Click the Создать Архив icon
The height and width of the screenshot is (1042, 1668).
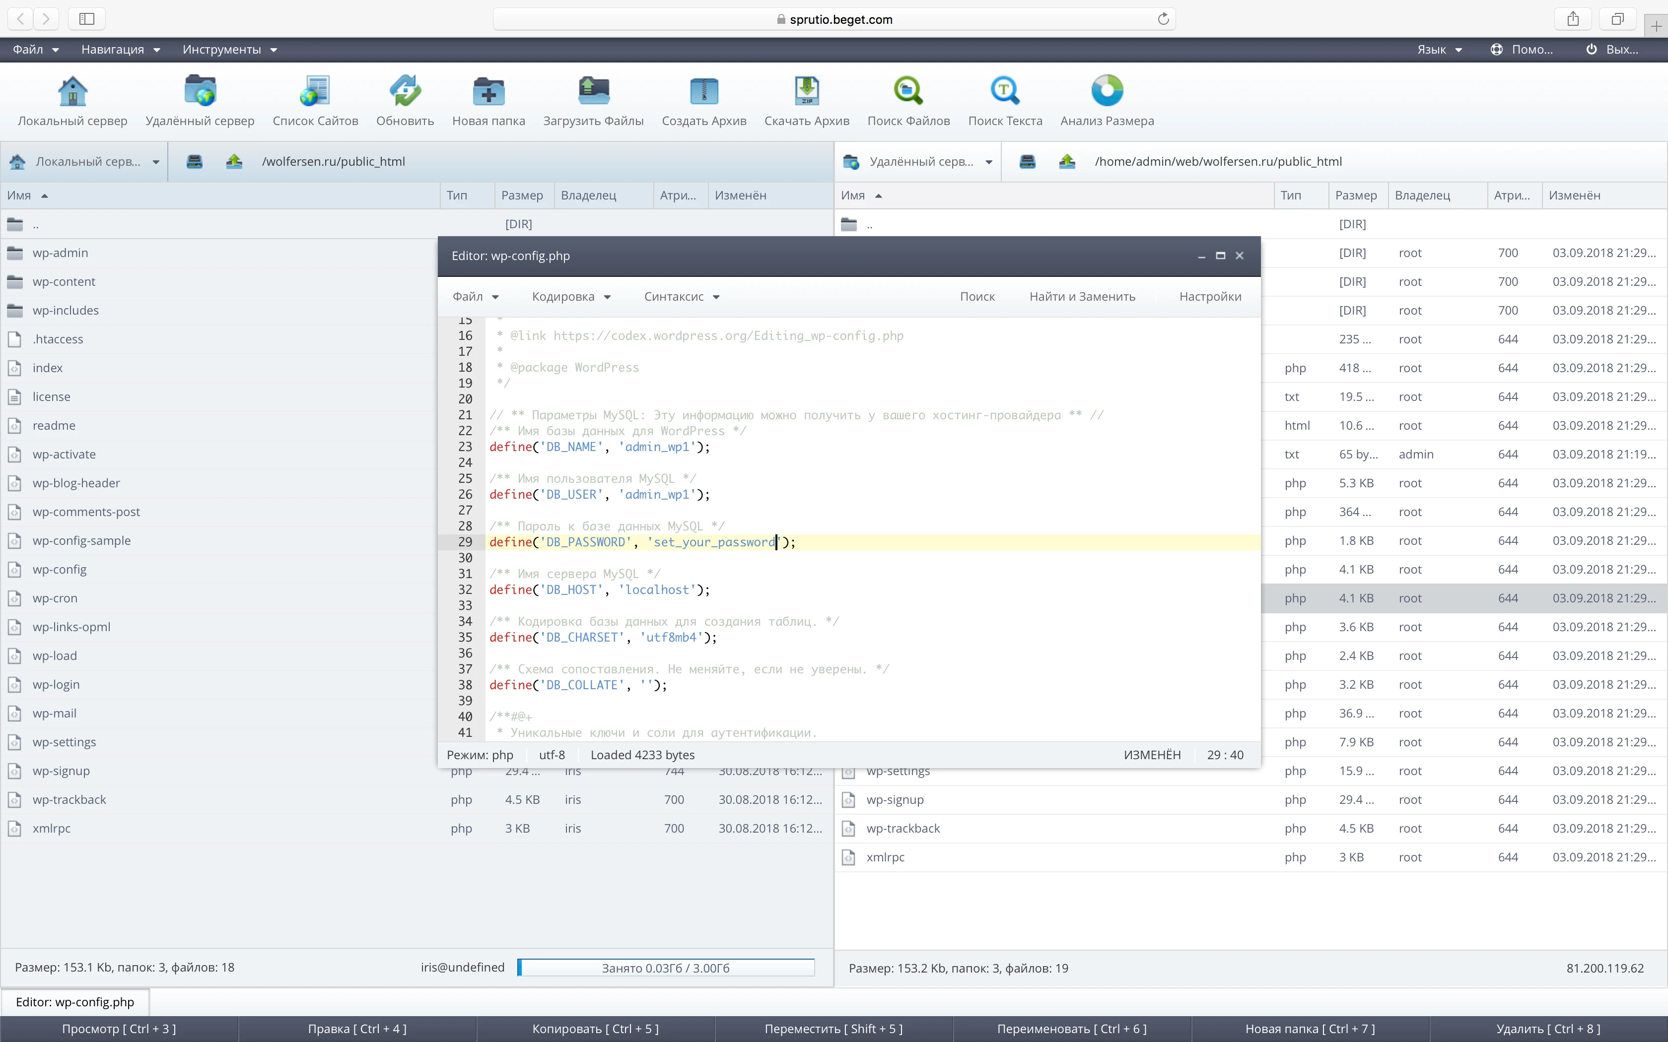704,92
